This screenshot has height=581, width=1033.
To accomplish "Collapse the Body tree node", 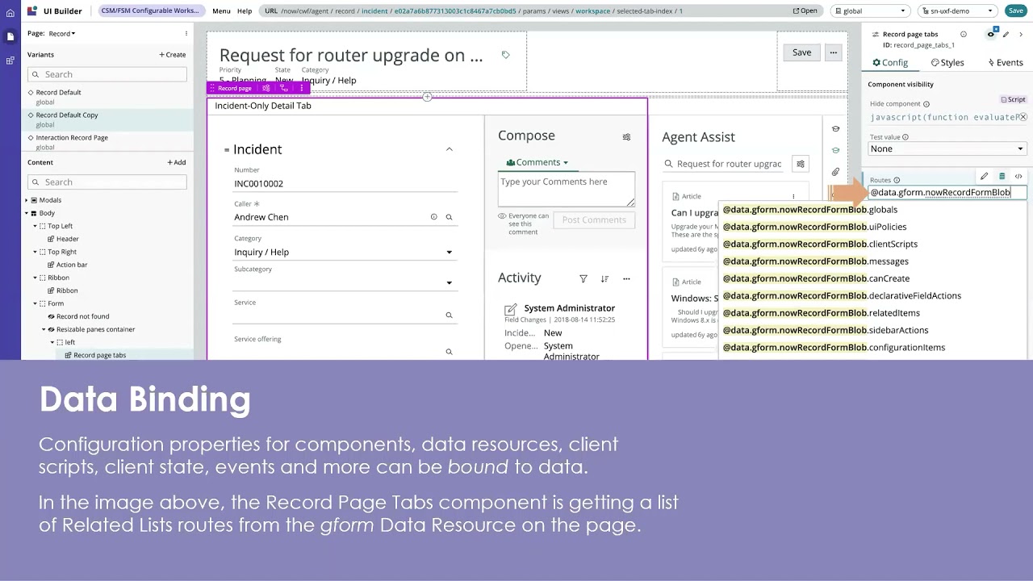I will (x=27, y=213).
